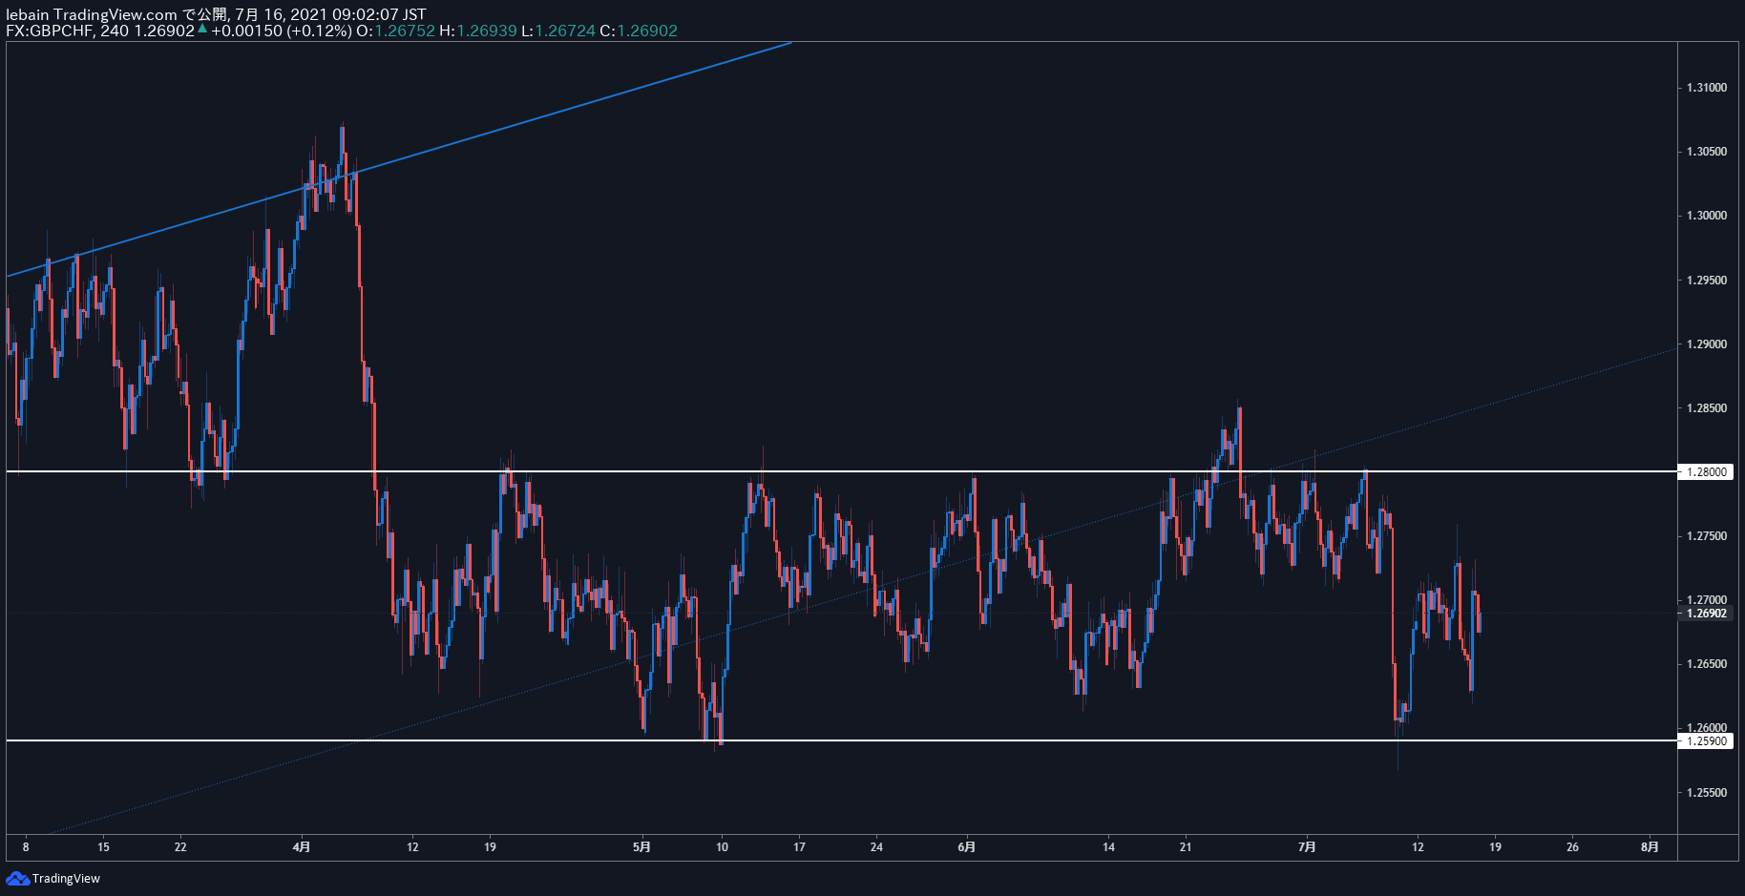Click the TradingView brand text link
1745x896 pixels.
[x=66, y=878]
